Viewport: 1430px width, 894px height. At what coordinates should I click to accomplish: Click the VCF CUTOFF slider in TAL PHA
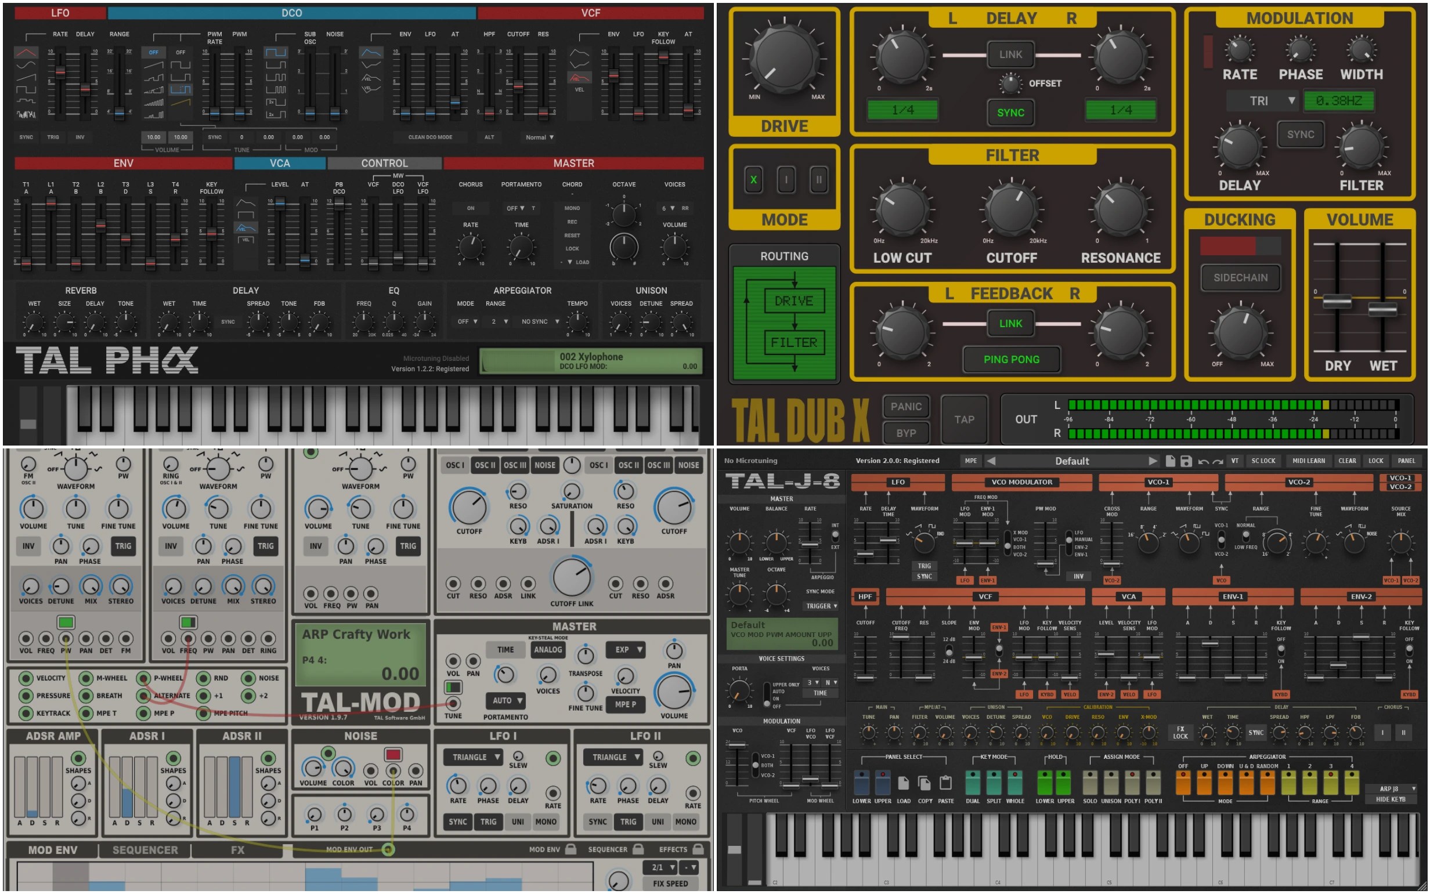click(x=518, y=86)
